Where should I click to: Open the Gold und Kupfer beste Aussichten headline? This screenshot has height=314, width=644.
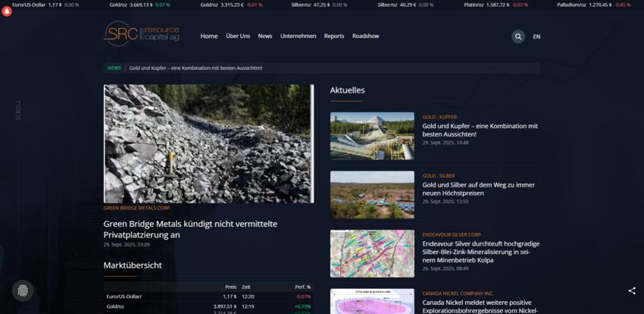480,130
